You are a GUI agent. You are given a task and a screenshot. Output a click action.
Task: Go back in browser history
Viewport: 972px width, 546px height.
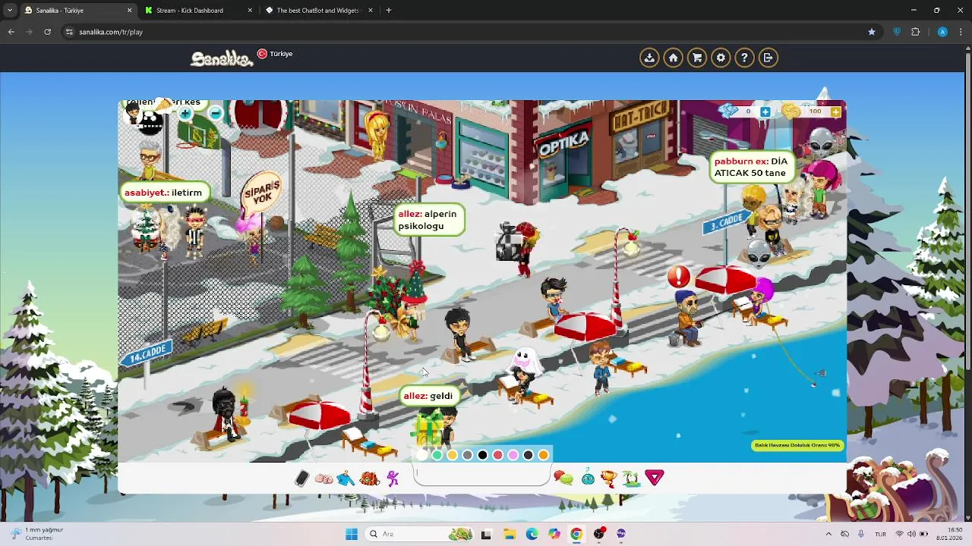tap(11, 32)
